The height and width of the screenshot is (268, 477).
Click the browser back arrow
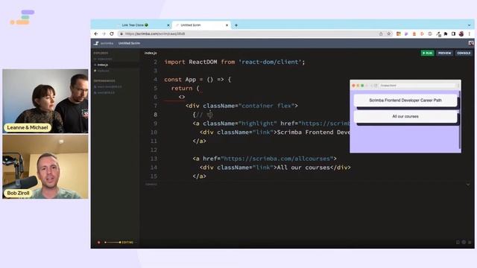(96, 33)
